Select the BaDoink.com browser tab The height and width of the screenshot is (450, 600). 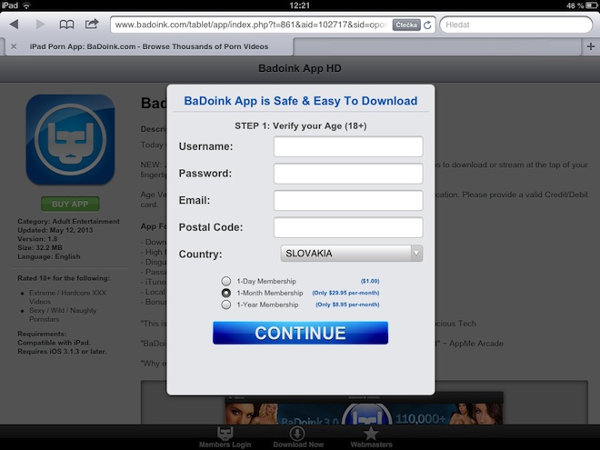tap(149, 46)
